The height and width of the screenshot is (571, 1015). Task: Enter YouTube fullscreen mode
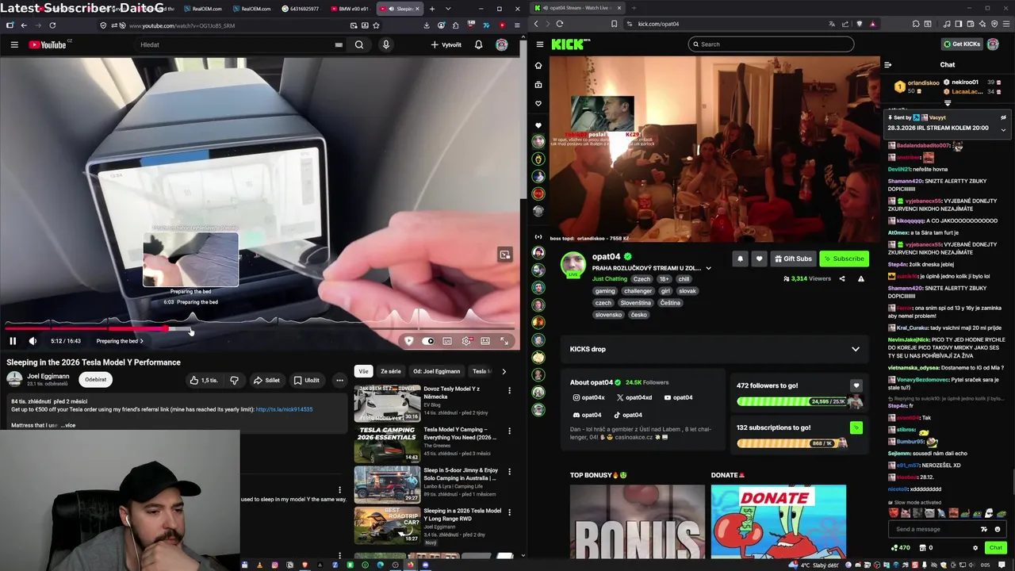(504, 341)
